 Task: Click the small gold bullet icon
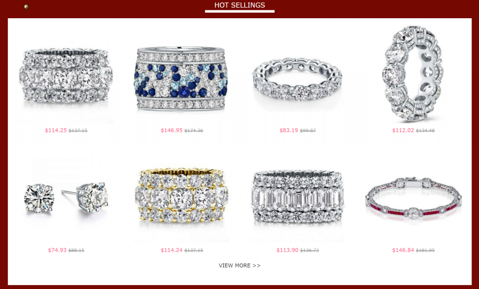click(x=26, y=7)
